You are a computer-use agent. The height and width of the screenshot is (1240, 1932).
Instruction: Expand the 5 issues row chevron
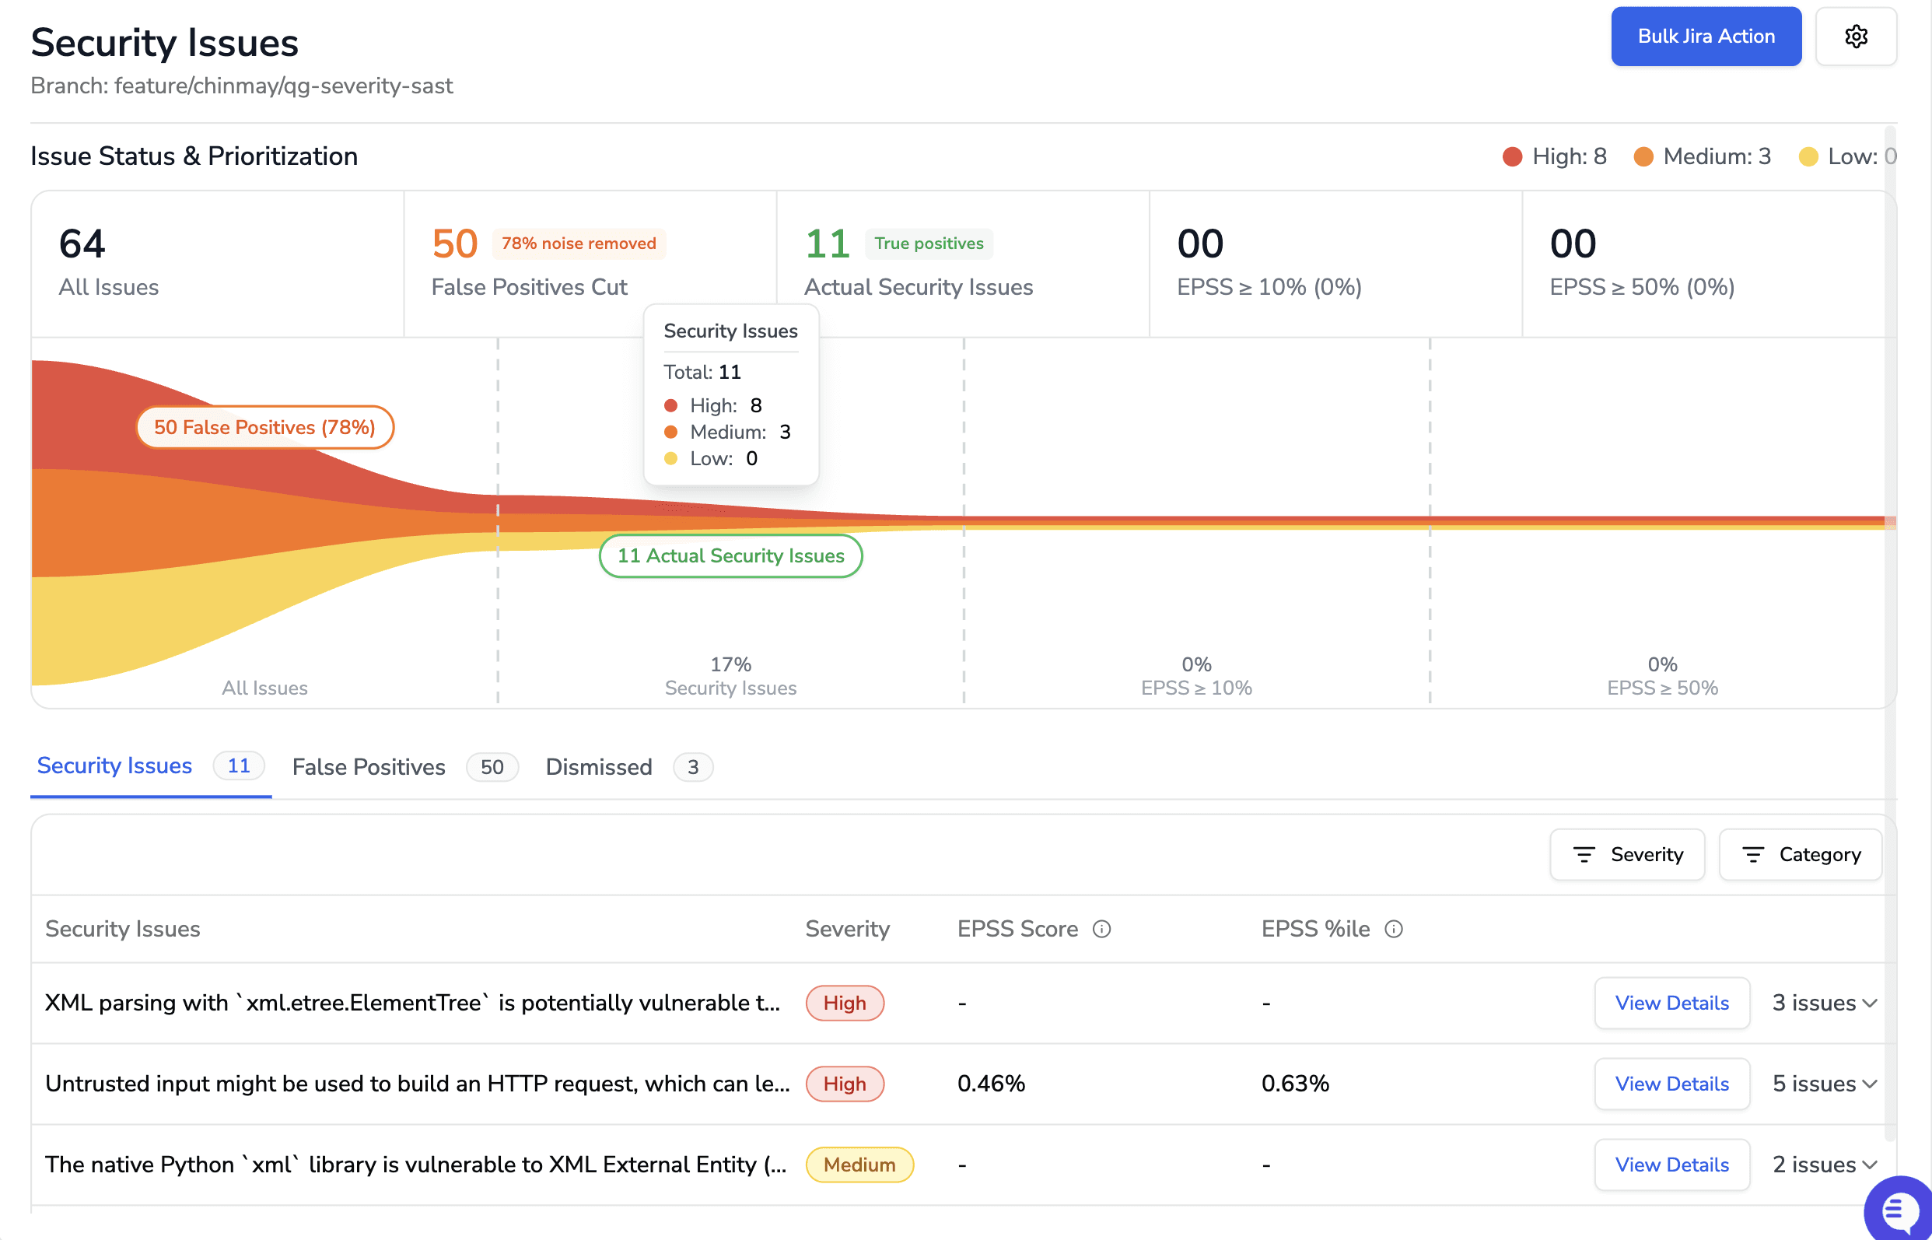pyautogui.click(x=1870, y=1084)
